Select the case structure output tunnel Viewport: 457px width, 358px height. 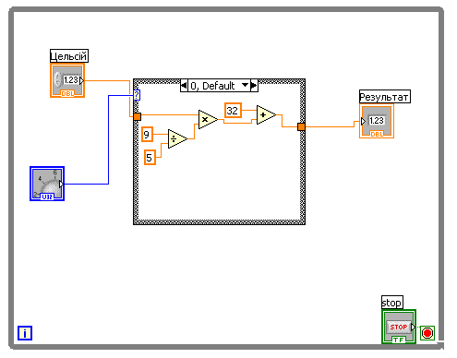tap(301, 126)
